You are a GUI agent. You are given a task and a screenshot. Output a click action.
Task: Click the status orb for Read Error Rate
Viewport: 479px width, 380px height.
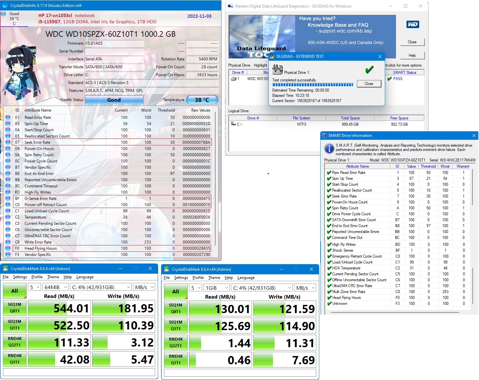coord(8,117)
